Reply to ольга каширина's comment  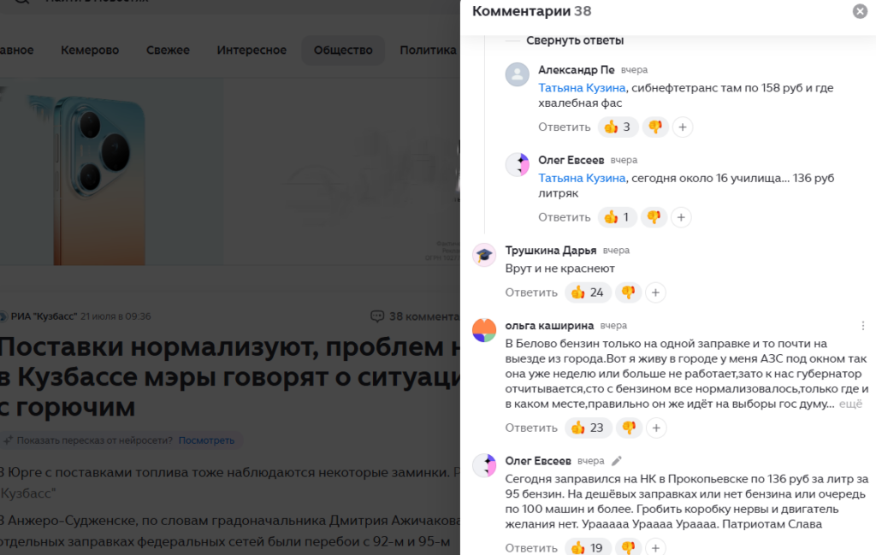tap(531, 428)
